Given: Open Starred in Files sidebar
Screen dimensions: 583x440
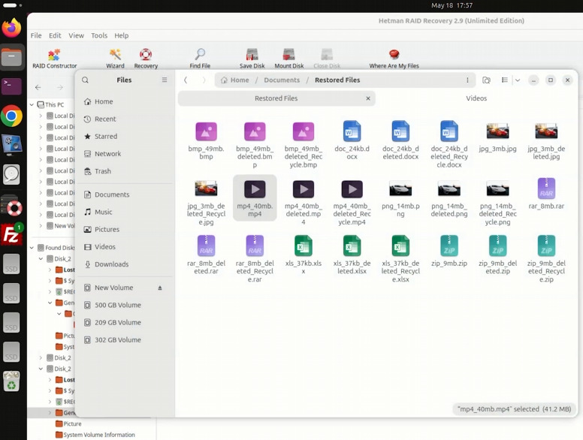Looking at the screenshot, I should click(125, 137).
